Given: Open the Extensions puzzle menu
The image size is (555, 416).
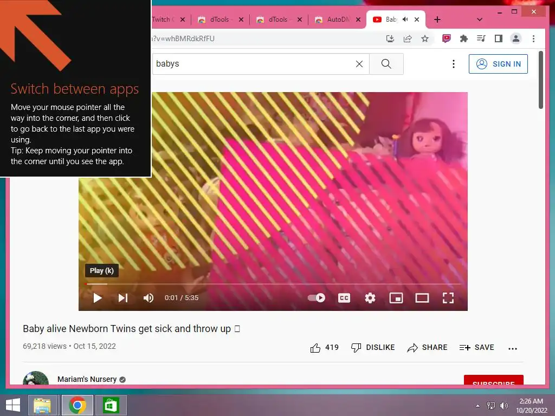Looking at the screenshot, I should [464, 38].
